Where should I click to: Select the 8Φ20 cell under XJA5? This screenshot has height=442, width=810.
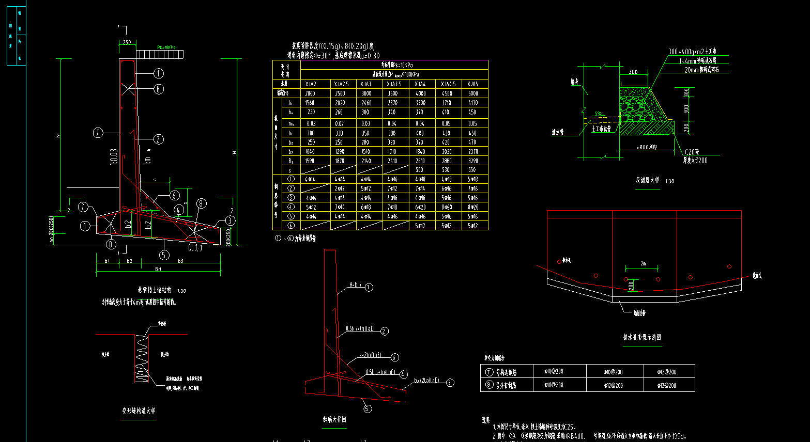(x=472, y=207)
